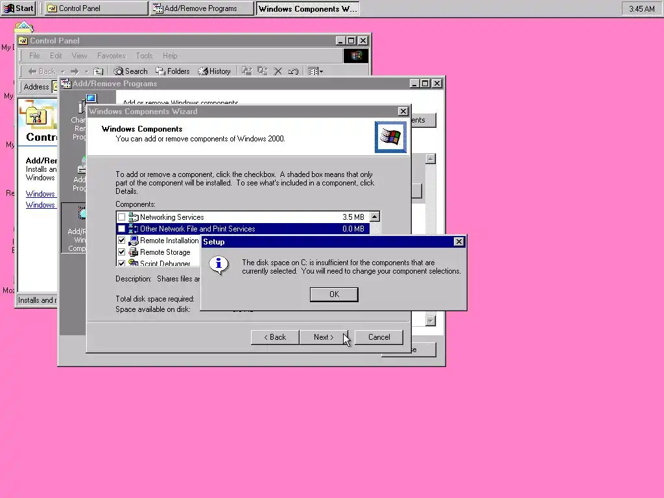Image resolution: width=664 pixels, height=498 pixels.
Task: Click the first Windows link in Control Panel
Action: coord(40,193)
